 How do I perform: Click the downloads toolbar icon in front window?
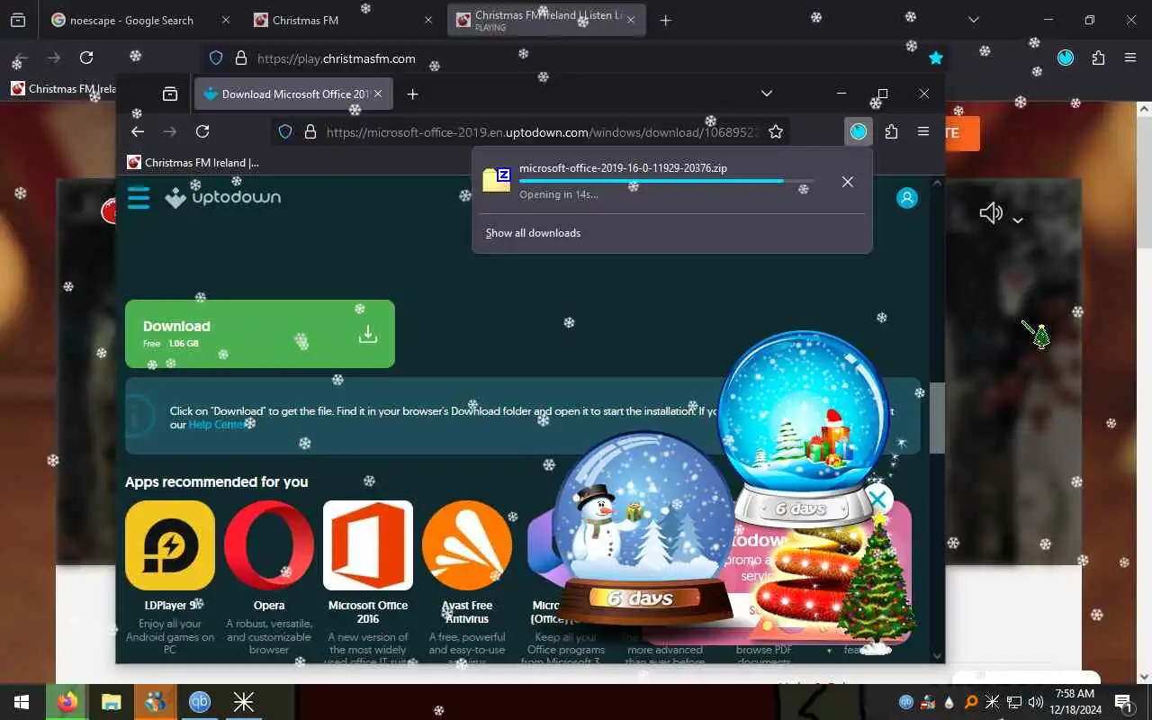[x=859, y=131]
